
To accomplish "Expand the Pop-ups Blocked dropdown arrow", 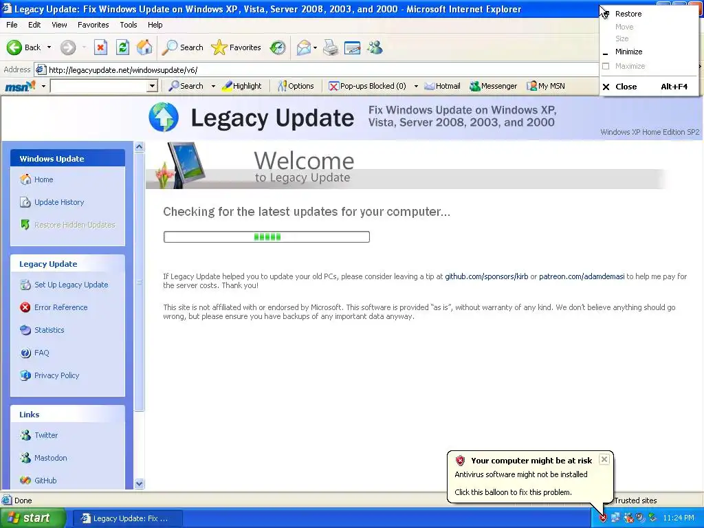I will click(x=416, y=86).
